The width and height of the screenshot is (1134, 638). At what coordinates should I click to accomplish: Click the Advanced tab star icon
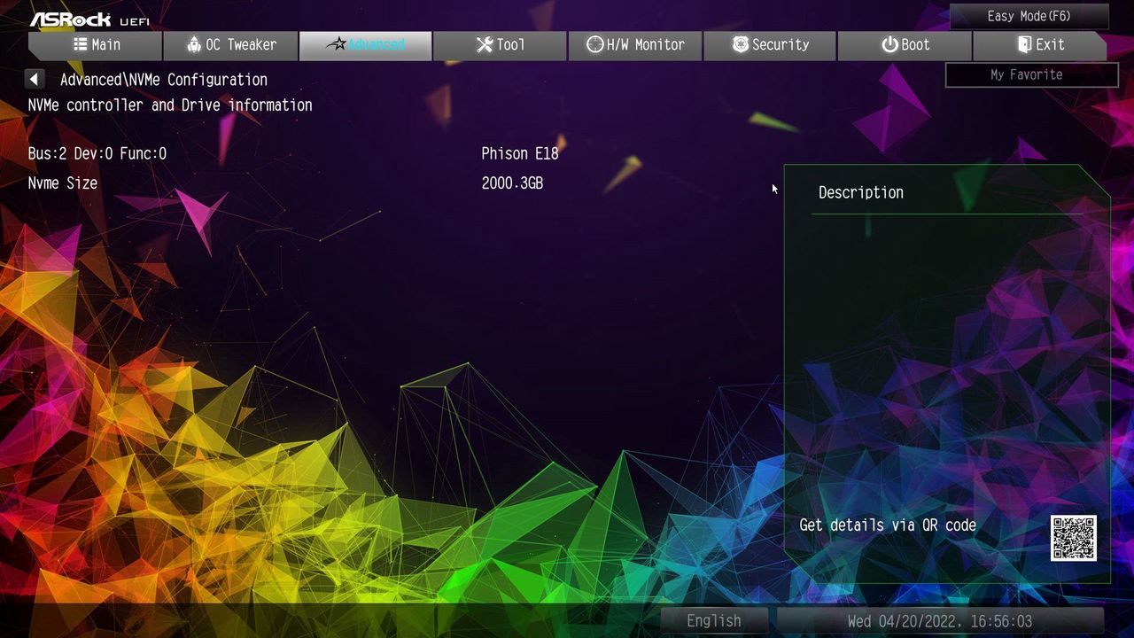click(x=335, y=44)
